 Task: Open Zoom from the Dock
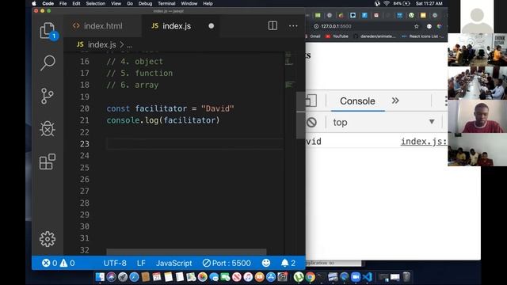[x=356, y=277]
